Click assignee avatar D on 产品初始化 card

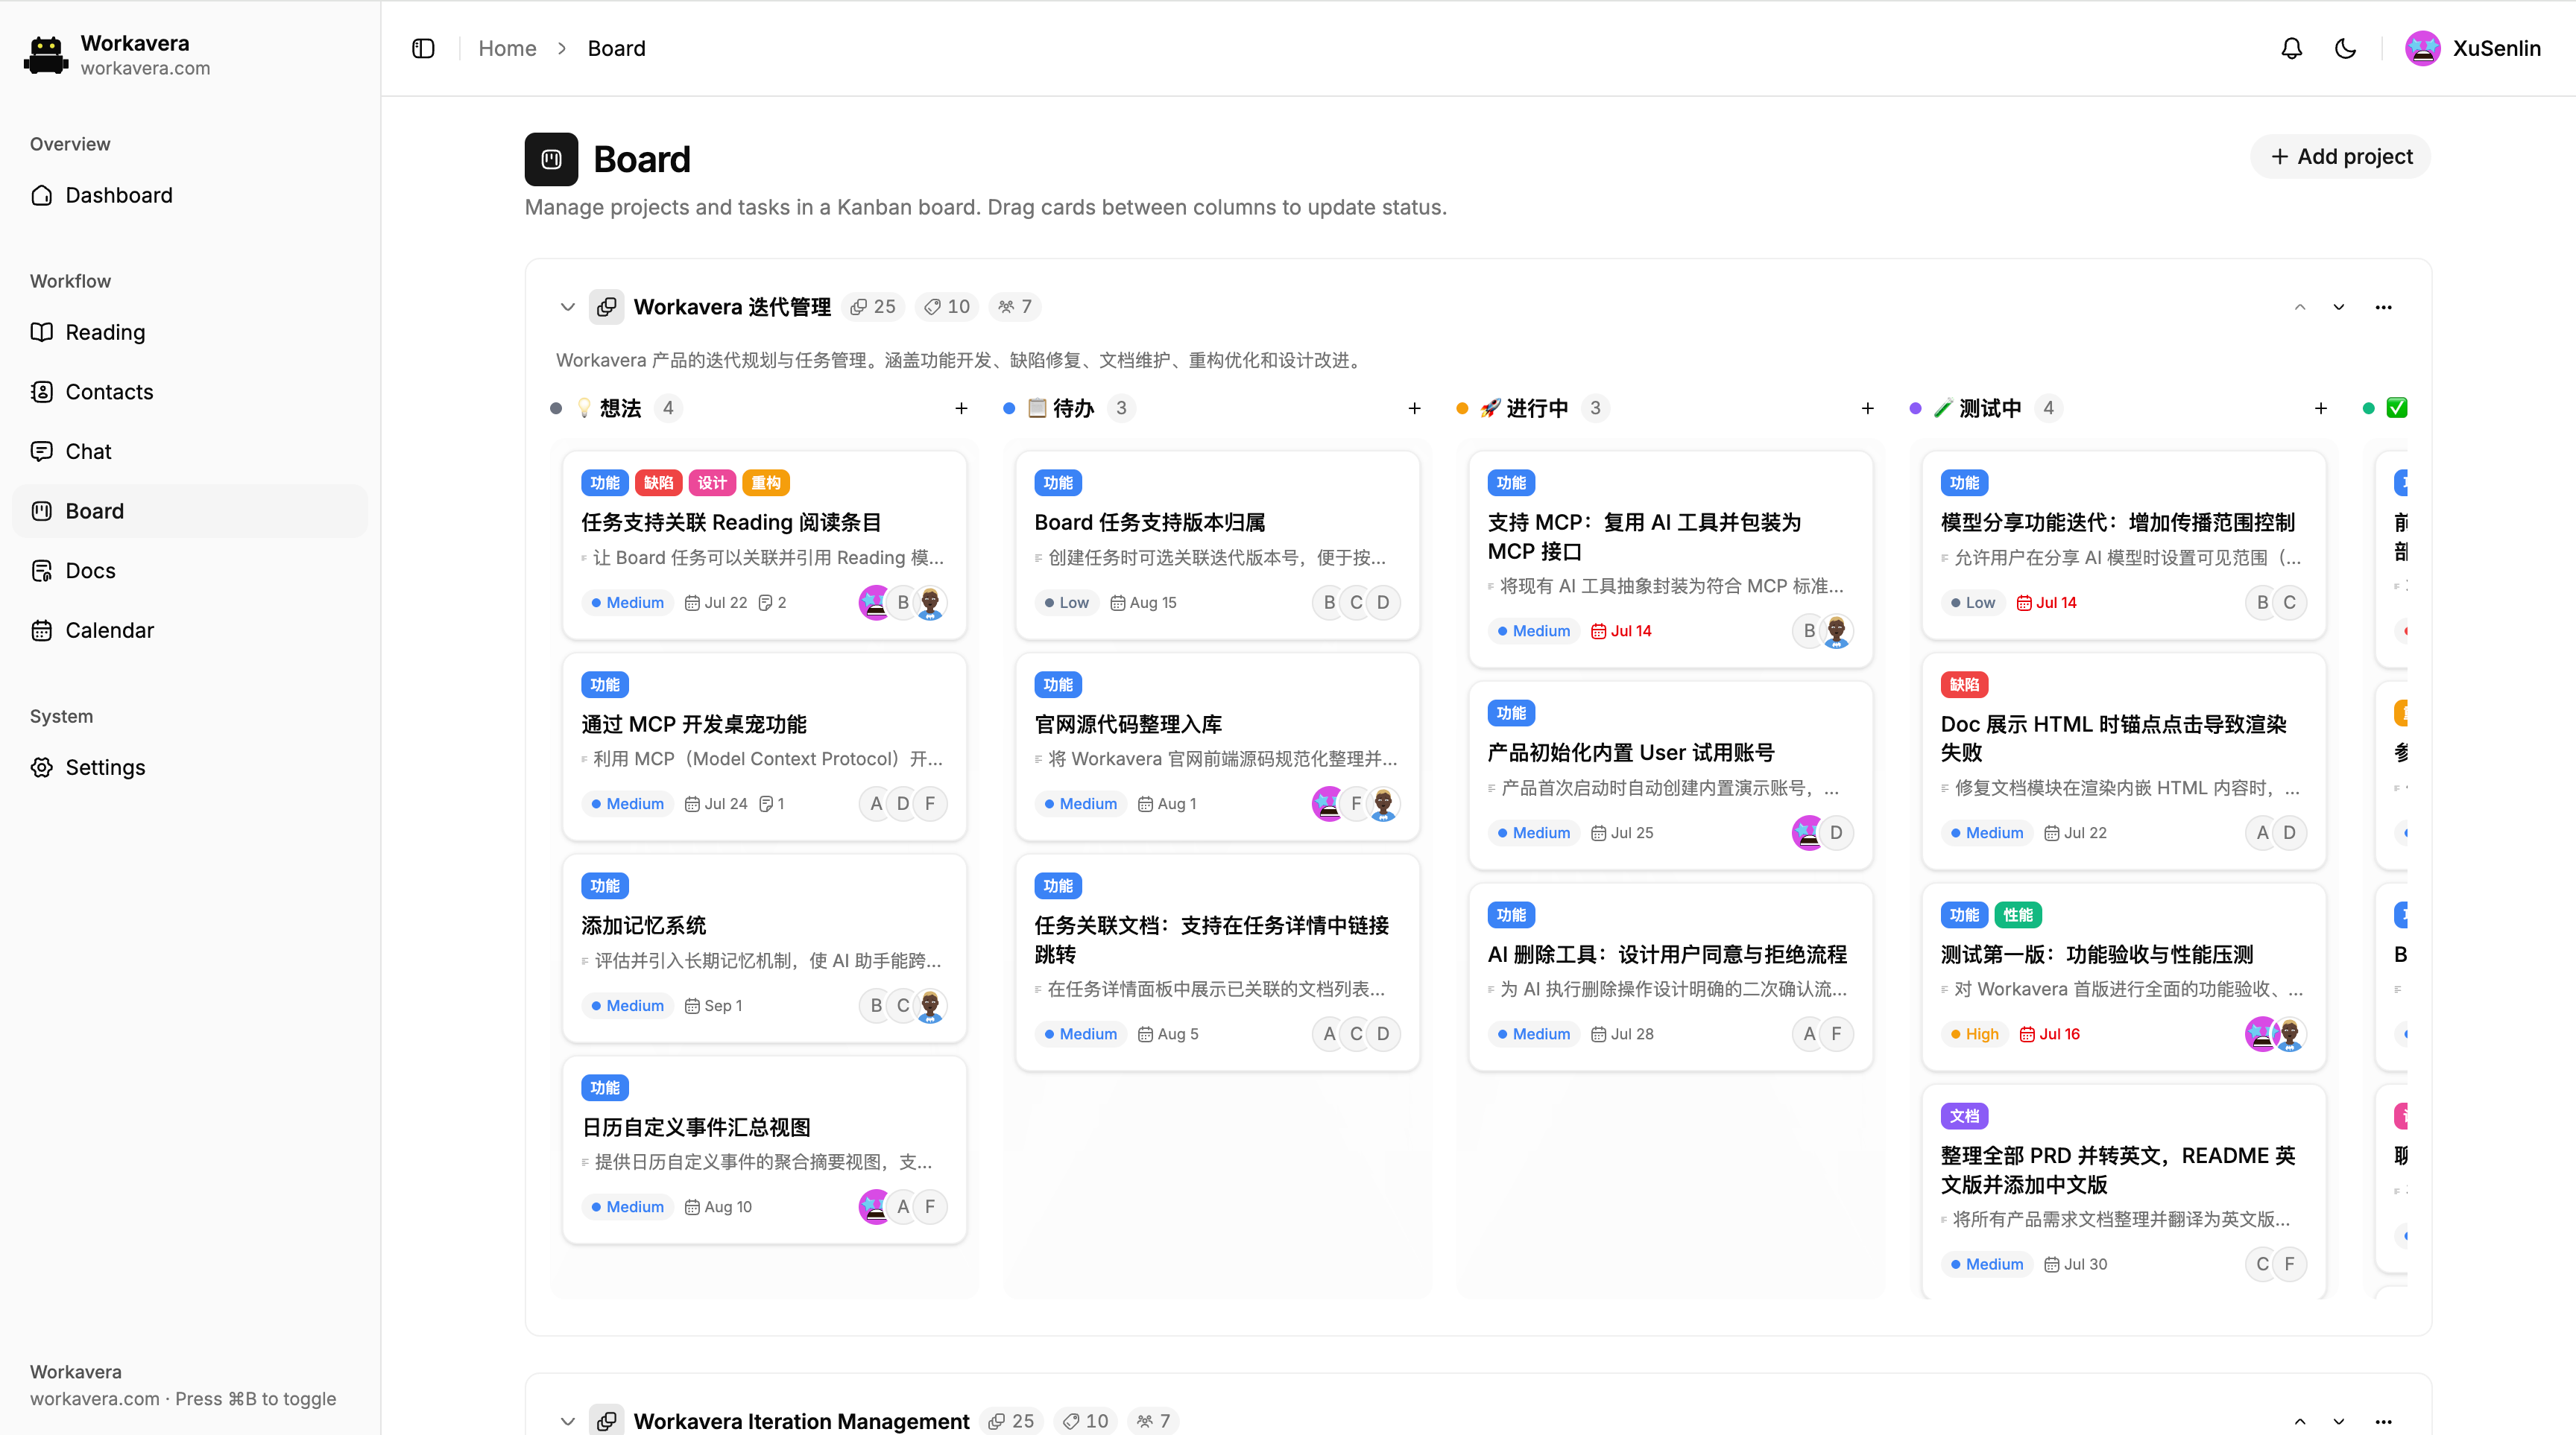[1836, 832]
